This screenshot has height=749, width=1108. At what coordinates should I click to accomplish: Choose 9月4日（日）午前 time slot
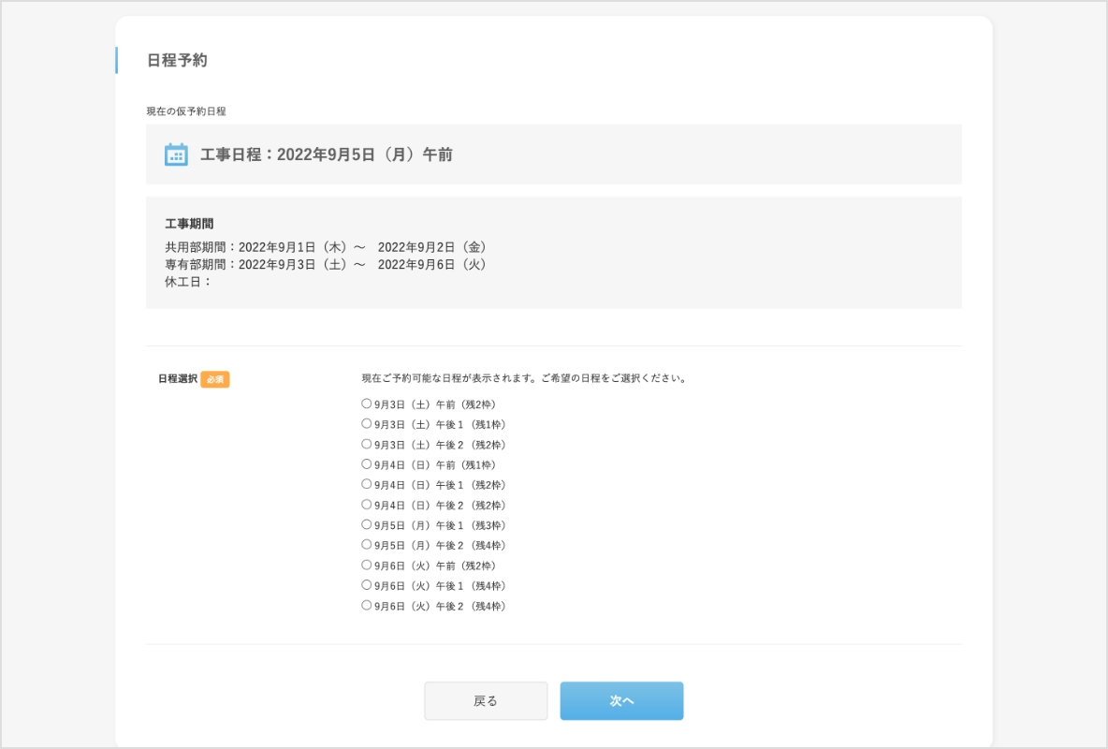[x=367, y=464]
